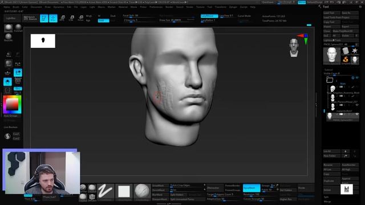This screenshot has height=205, width=365.
Task: Adjust the DynaMesh Resolution slider
Action: point(261,195)
